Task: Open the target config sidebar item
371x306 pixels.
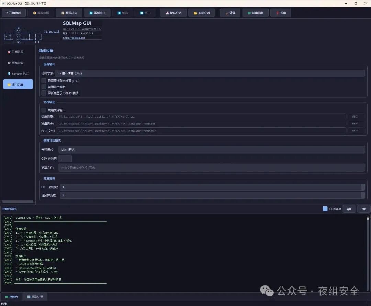Action: pos(18,52)
